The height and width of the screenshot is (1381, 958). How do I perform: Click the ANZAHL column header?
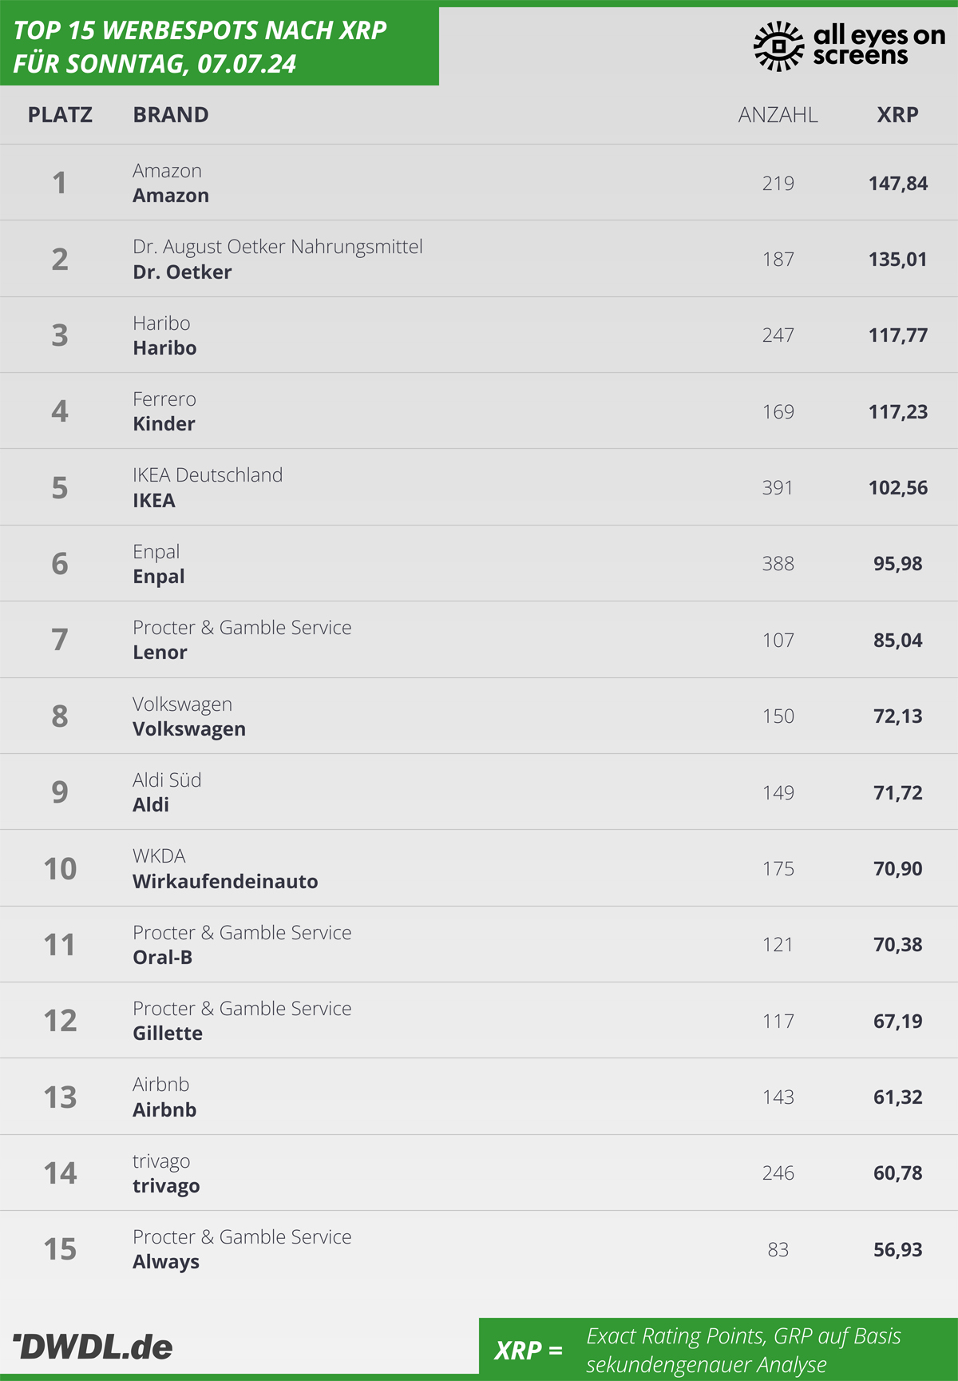(x=778, y=115)
